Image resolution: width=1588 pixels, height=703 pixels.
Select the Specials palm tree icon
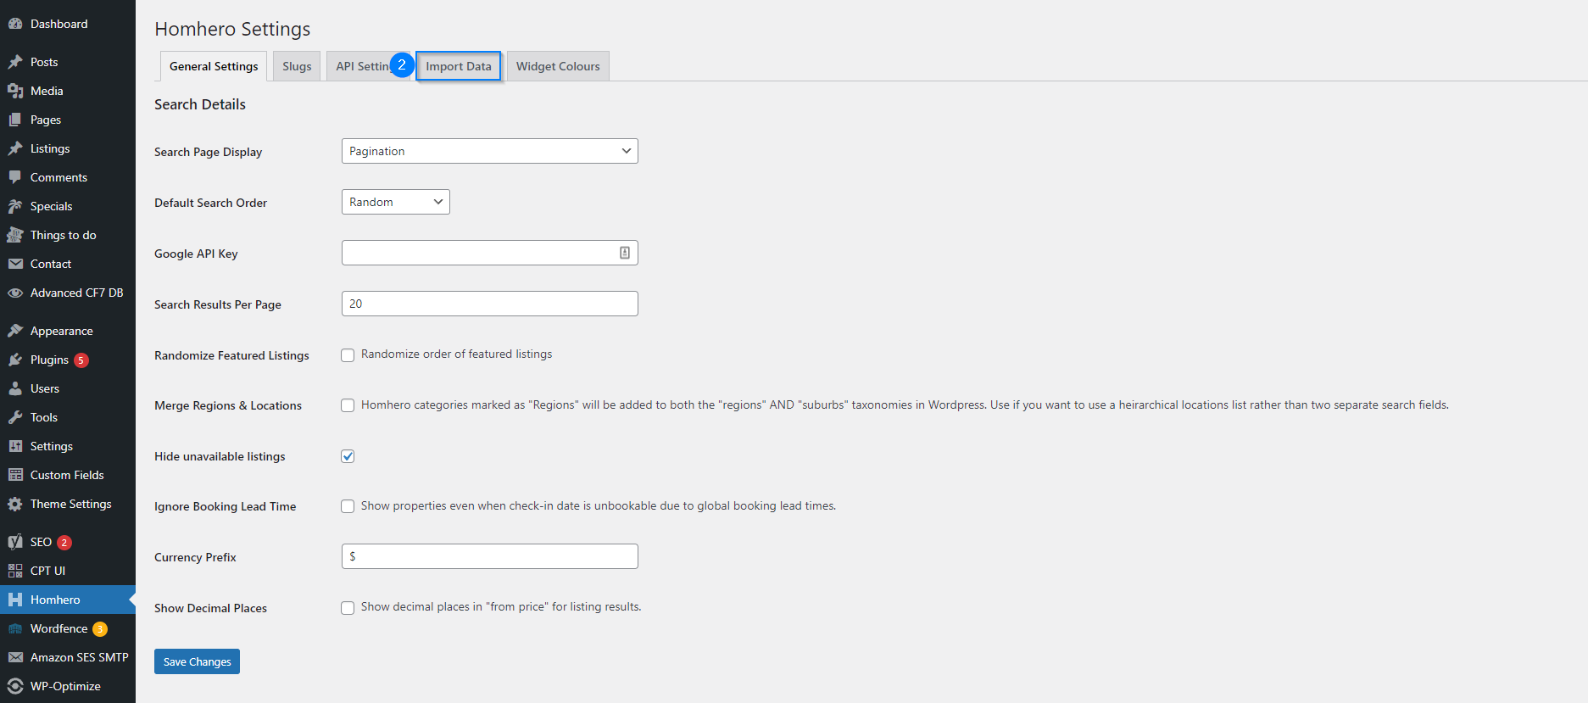click(x=15, y=206)
